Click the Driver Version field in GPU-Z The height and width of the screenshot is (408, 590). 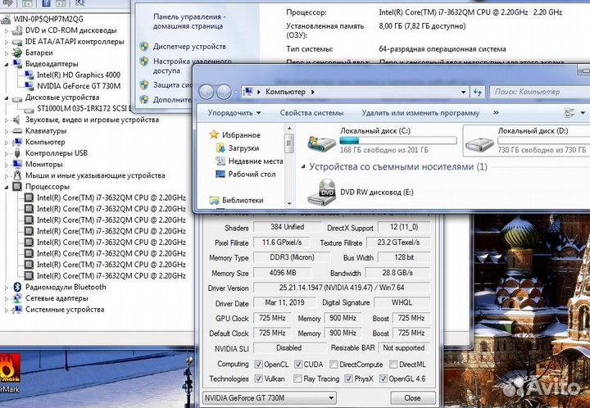341,288
